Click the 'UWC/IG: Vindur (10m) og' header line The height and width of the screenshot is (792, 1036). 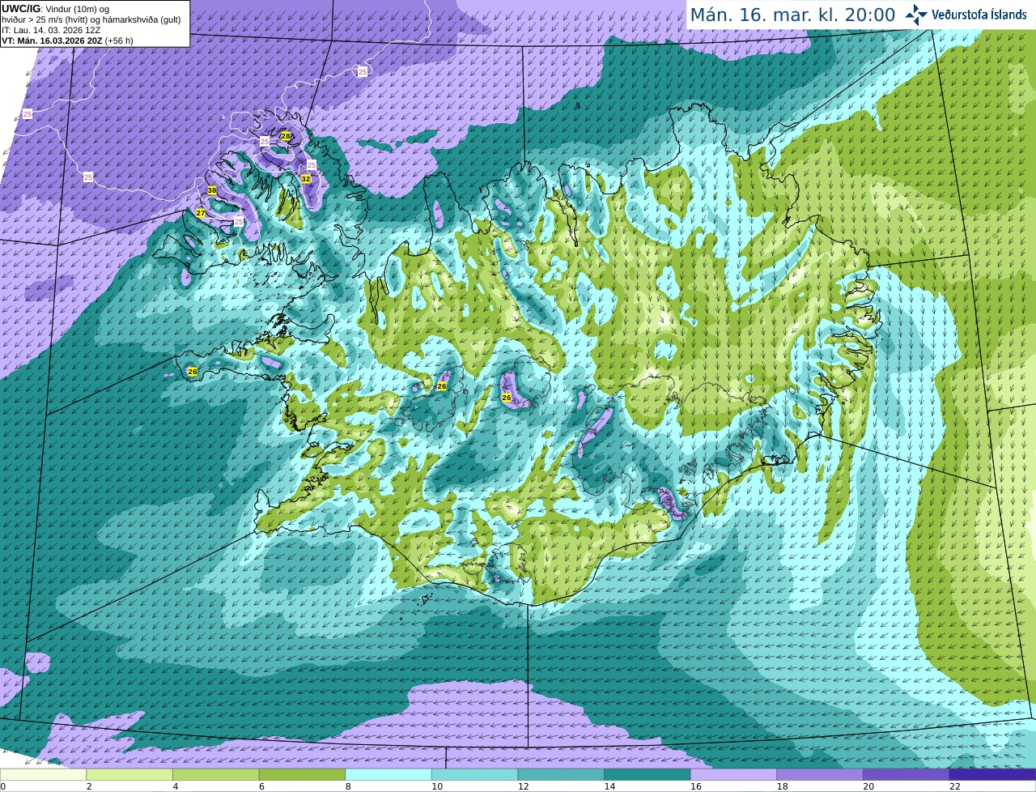coord(55,8)
